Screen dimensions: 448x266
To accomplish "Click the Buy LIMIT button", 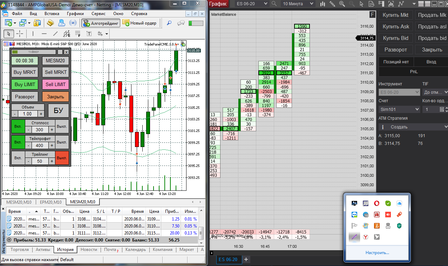I will pos(25,84).
